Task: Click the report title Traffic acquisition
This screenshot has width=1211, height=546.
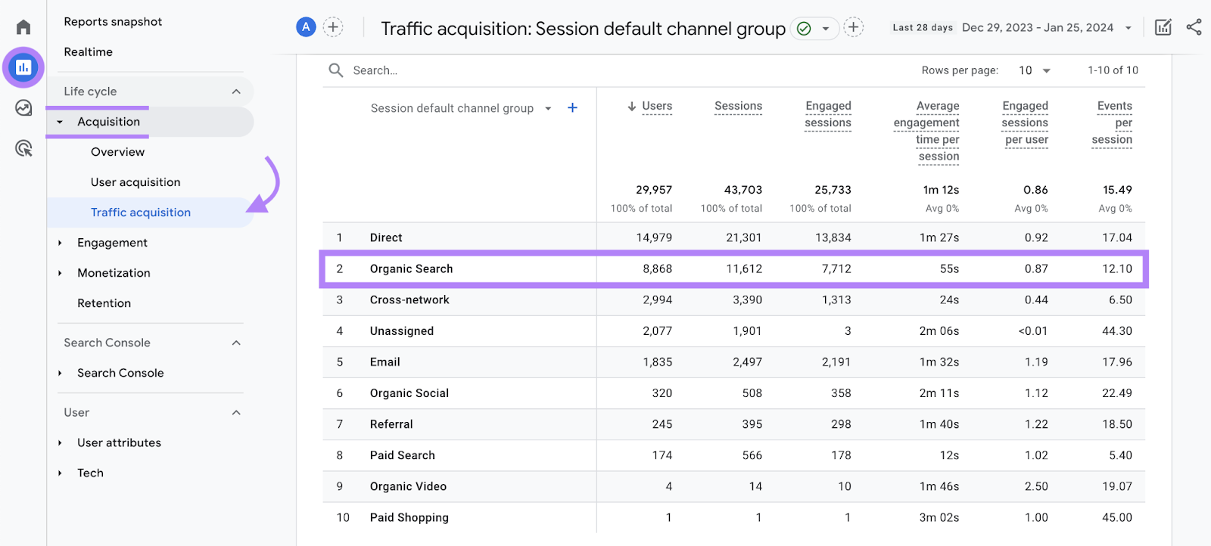Action: click(x=583, y=29)
